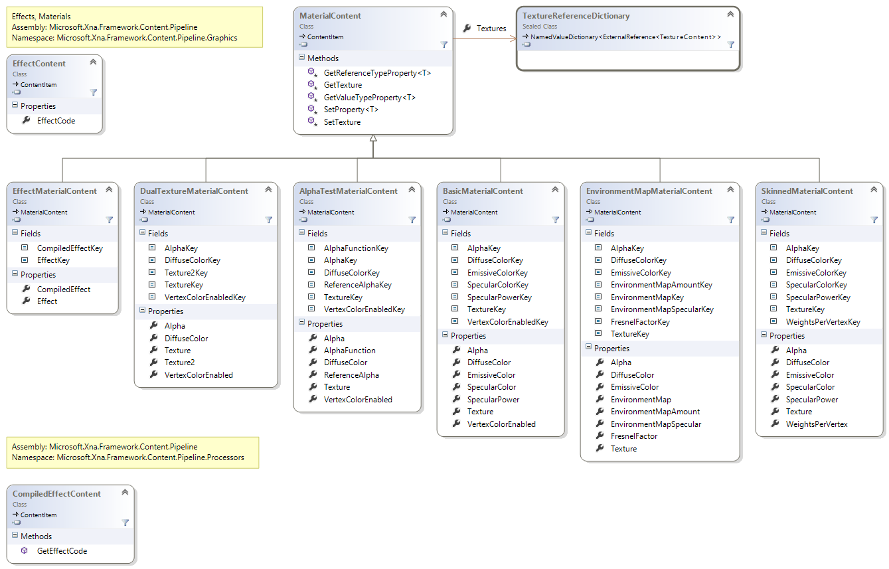
Task: Select the MaterialContent class title
Action: 330,15
